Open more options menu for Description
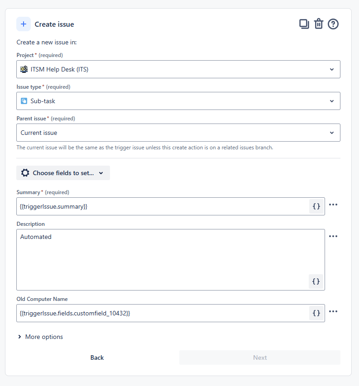The width and height of the screenshot is (359, 386). 333,236
